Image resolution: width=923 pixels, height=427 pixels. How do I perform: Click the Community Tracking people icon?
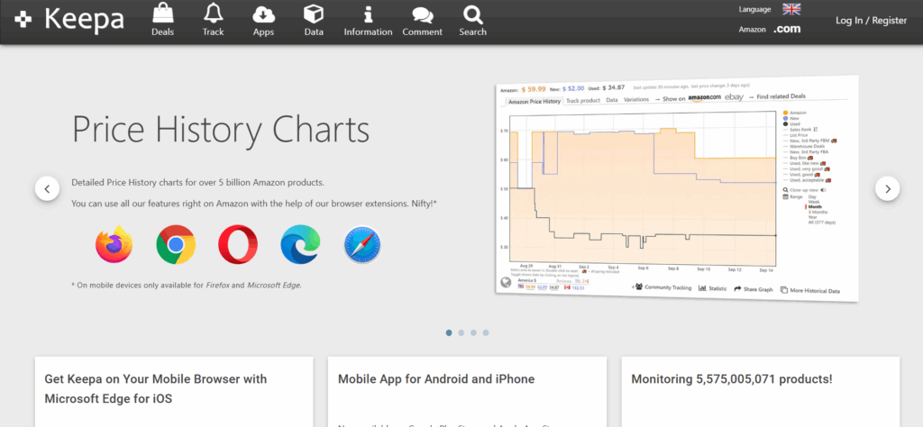pos(639,287)
